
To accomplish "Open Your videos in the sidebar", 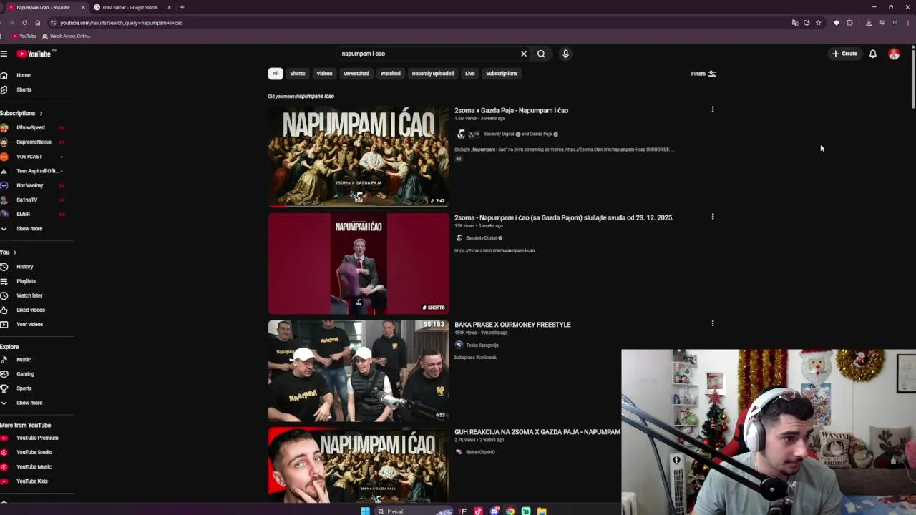I will click(x=29, y=324).
